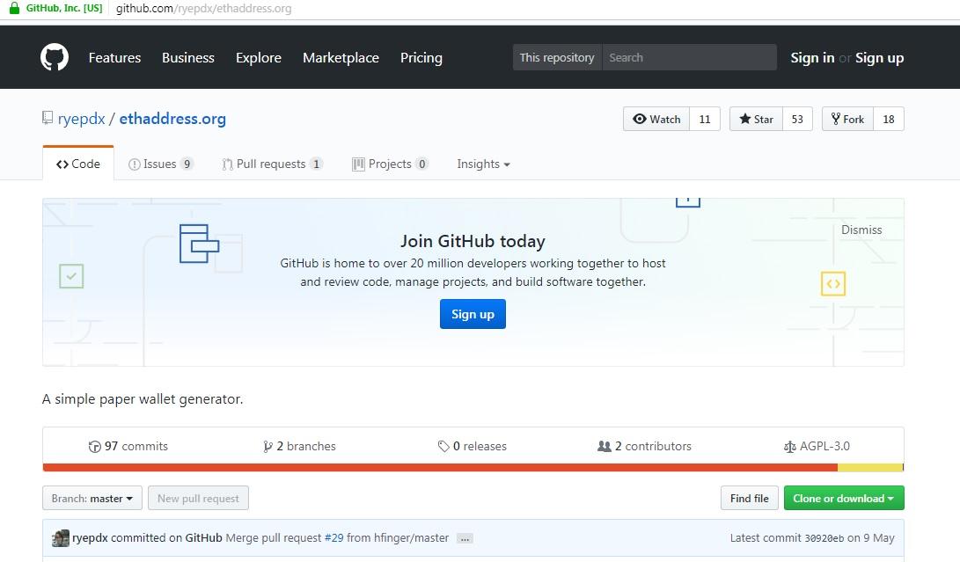Image resolution: width=960 pixels, height=562 pixels.
Task: Open the Projects tab
Action: 390,164
